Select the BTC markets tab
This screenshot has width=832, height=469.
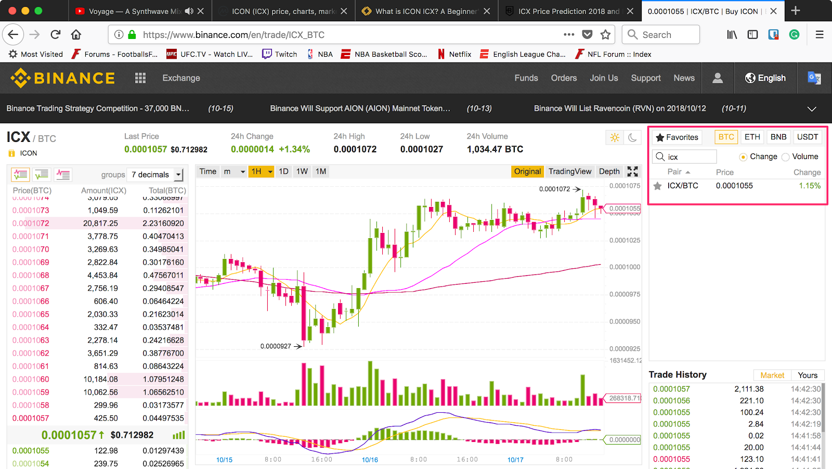[x=726, y=137]
